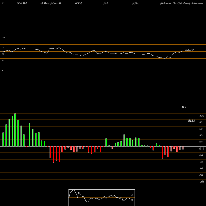Click the 'SI MunafaSutraR' header label

(51, 3)
